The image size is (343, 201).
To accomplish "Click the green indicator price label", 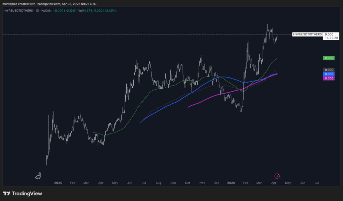I will (x=329, y=58).
